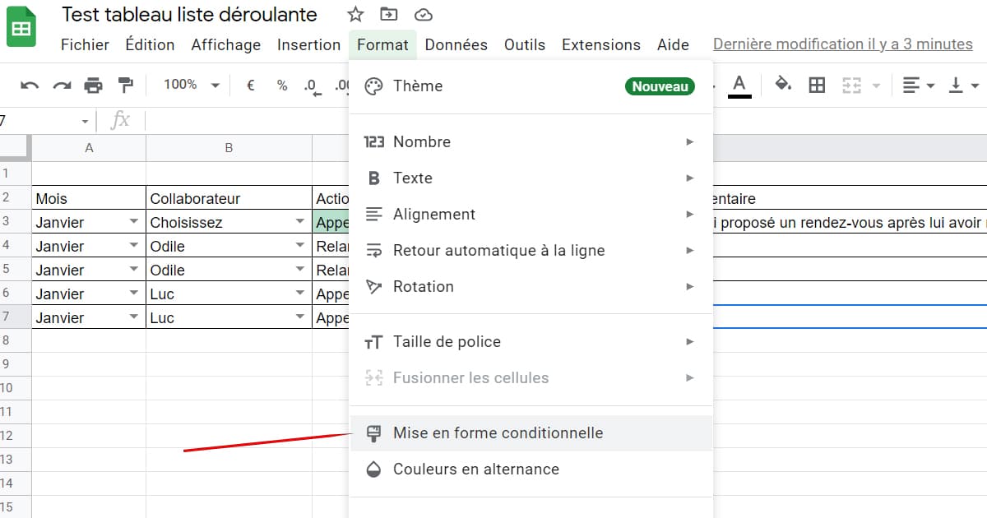Select column A header
The height and width of the screenshot is (518, 987).
89,148
